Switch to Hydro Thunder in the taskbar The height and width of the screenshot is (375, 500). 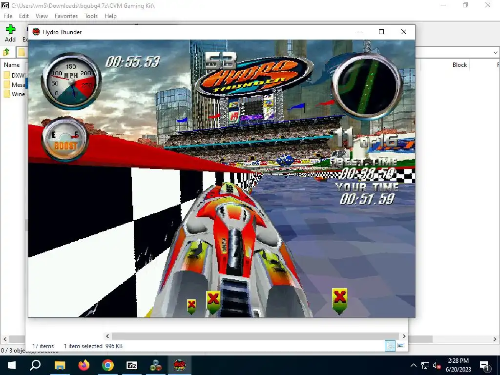180,365
